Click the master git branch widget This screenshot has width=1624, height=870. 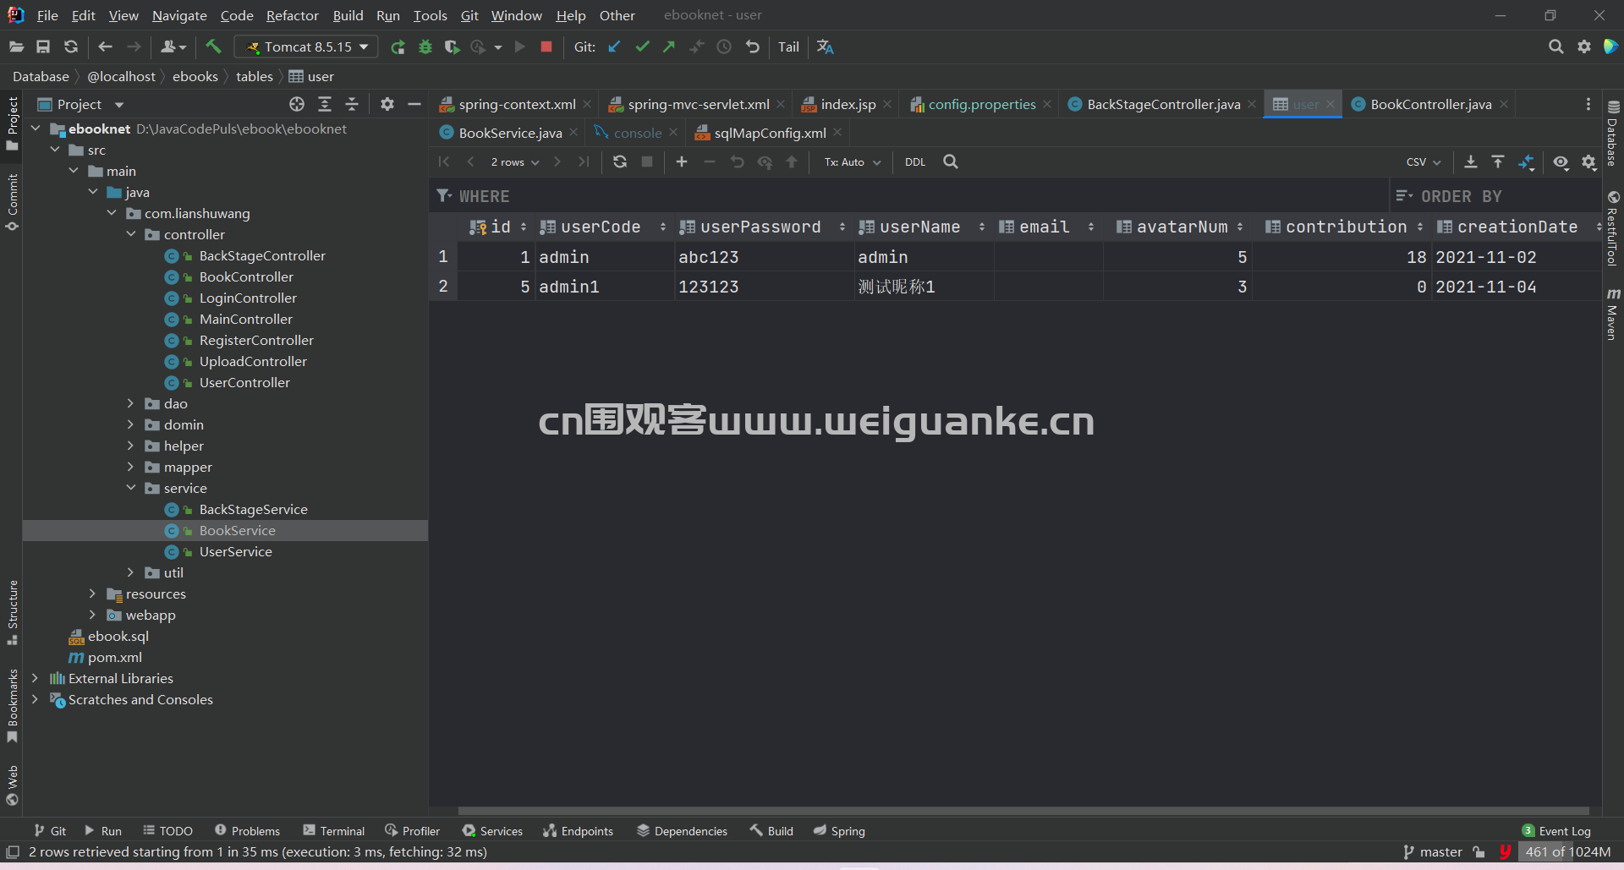coord(1433,852)
